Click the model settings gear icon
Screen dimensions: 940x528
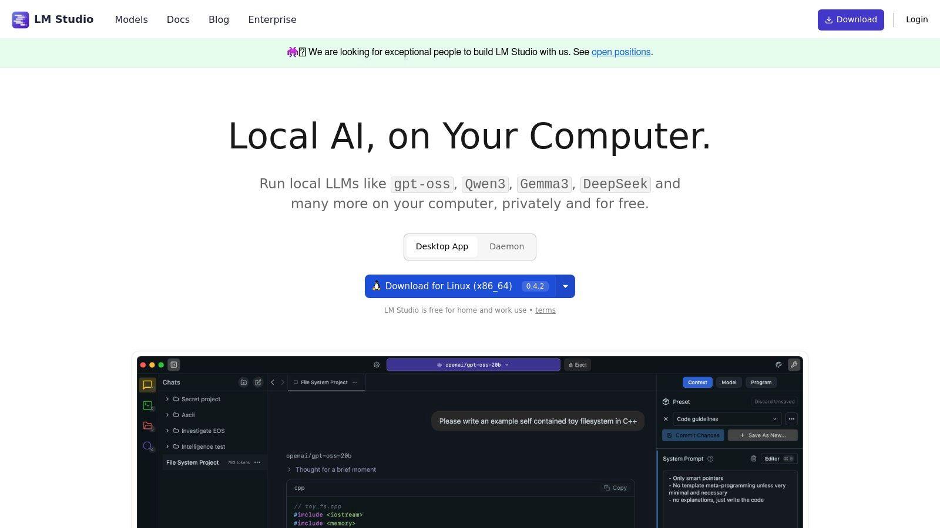pos(377,365)
